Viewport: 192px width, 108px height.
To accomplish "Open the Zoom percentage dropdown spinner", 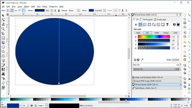I will pyautogui.click(x=190, y=105).
